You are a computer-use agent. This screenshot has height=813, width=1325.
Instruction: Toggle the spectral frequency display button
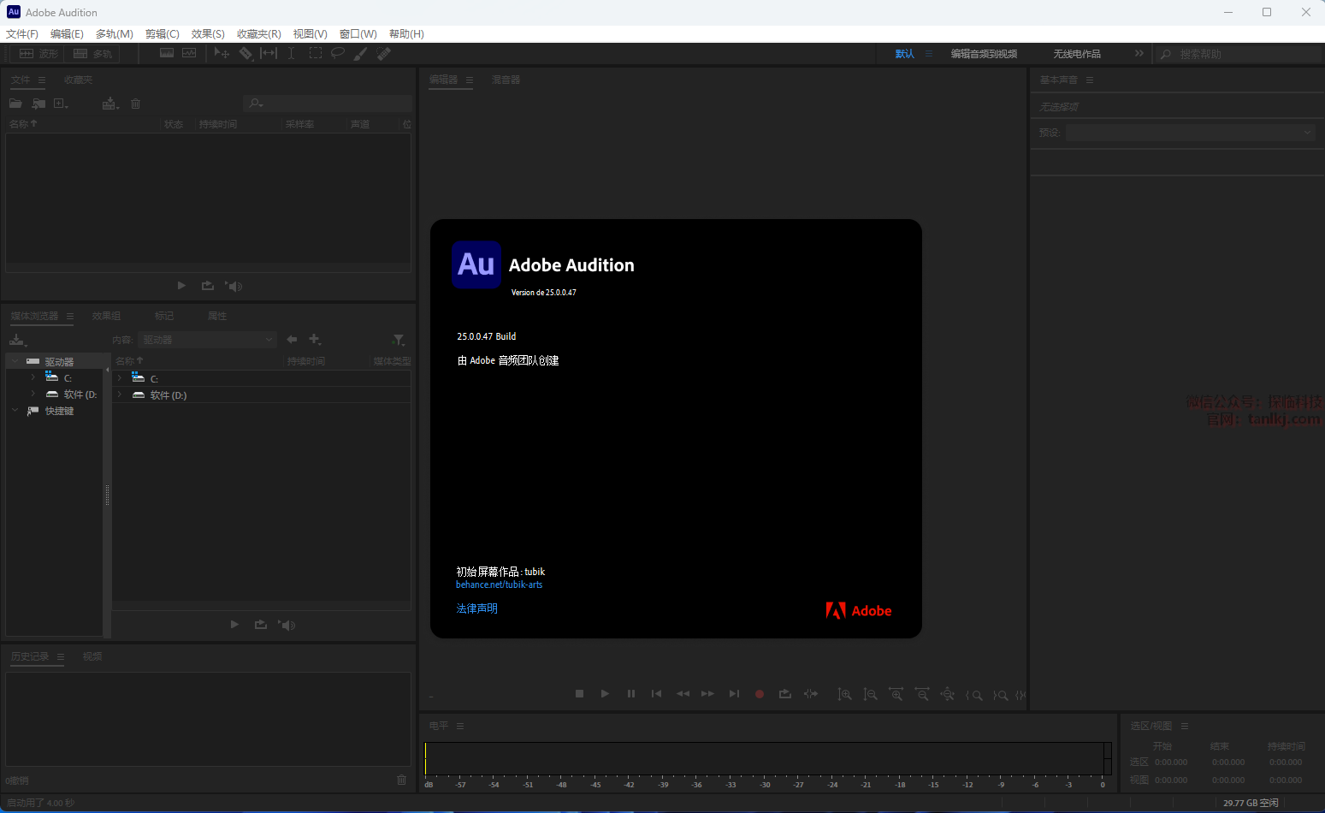click(x=167, y=53)
